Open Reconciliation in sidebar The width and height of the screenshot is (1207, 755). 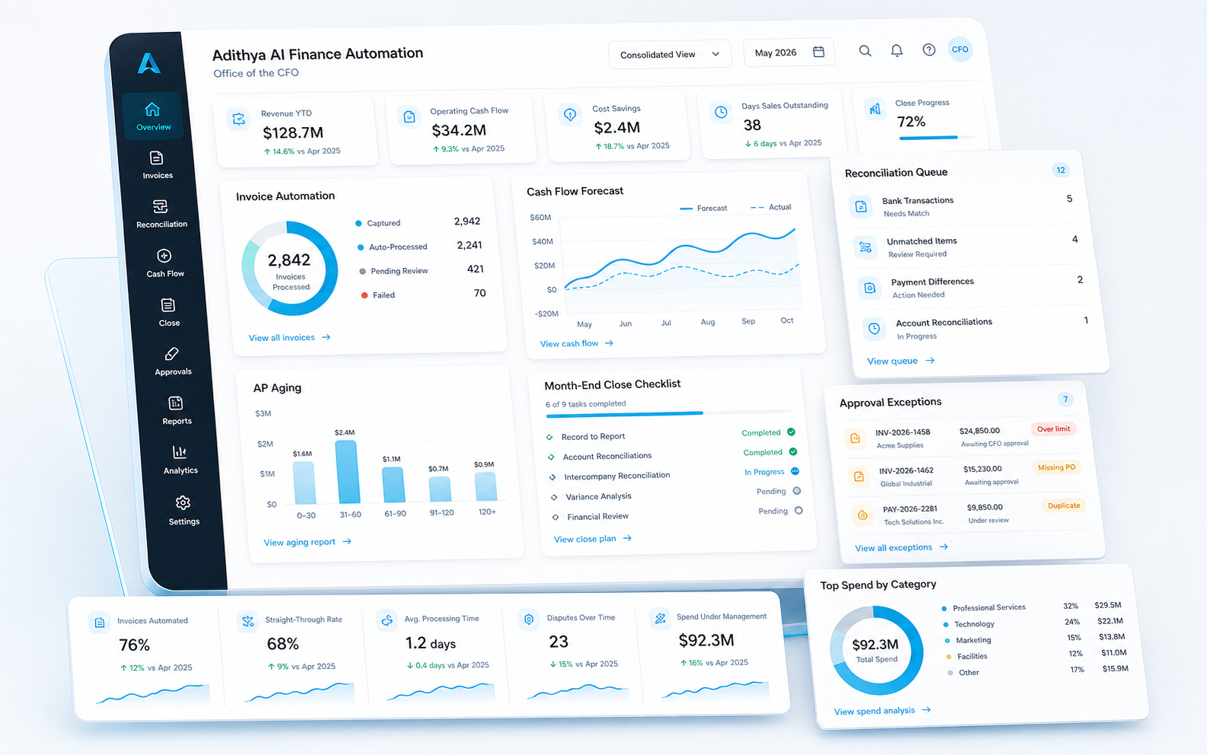pos(161,214)
